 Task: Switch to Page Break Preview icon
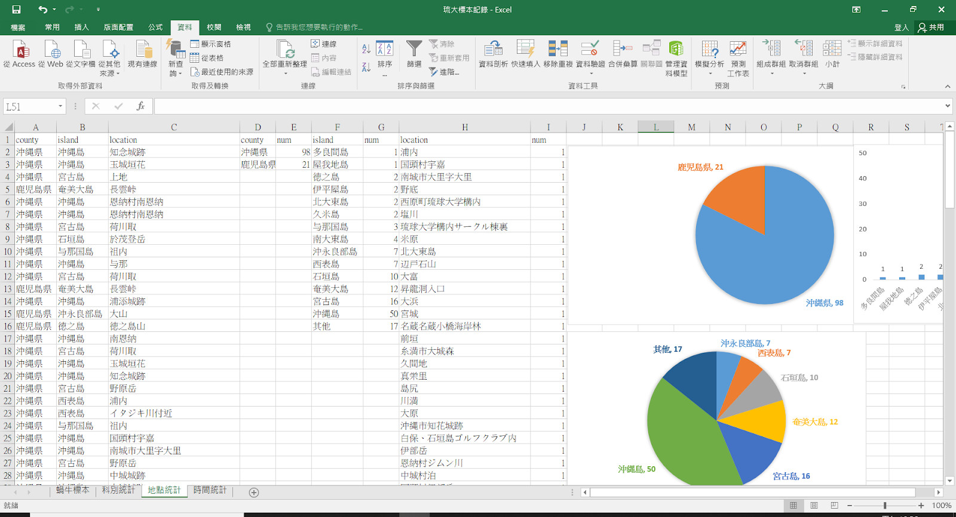(x=834, y=505)
